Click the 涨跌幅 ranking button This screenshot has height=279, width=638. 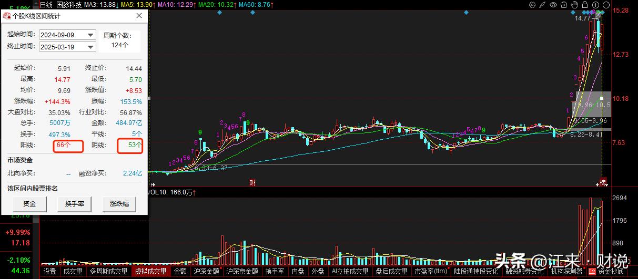coord(119,204)
